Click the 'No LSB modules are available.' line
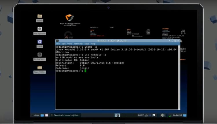This screenshot has height=124, width=217. (x=78, y=57)
